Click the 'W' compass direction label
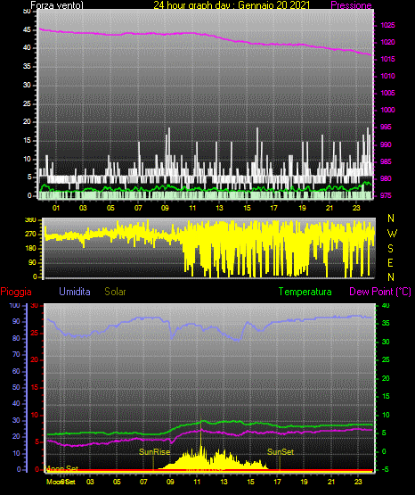 point(392,234)
